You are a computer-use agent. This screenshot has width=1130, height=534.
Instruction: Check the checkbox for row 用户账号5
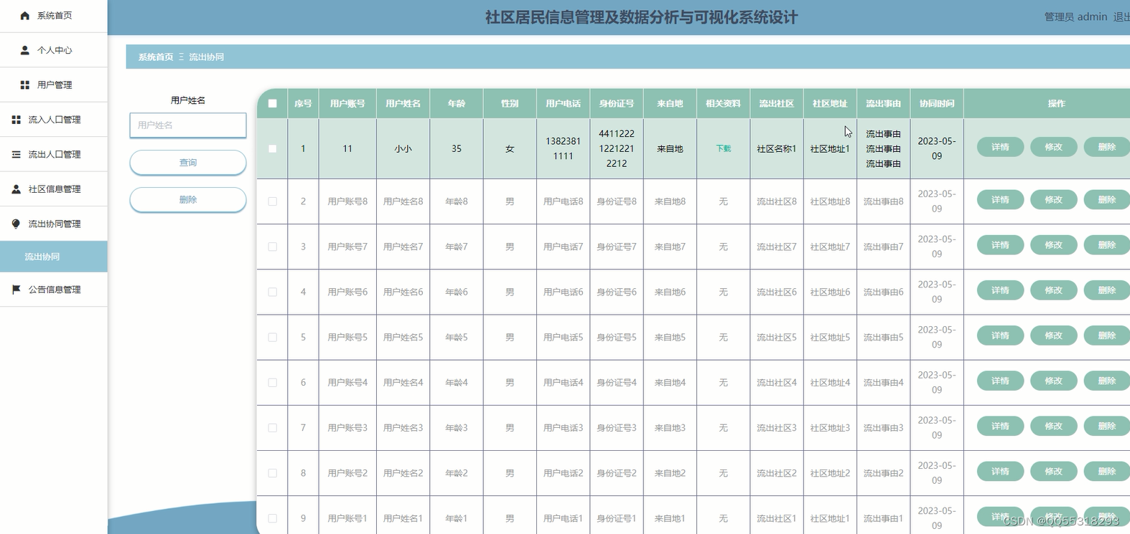point(273,337)
